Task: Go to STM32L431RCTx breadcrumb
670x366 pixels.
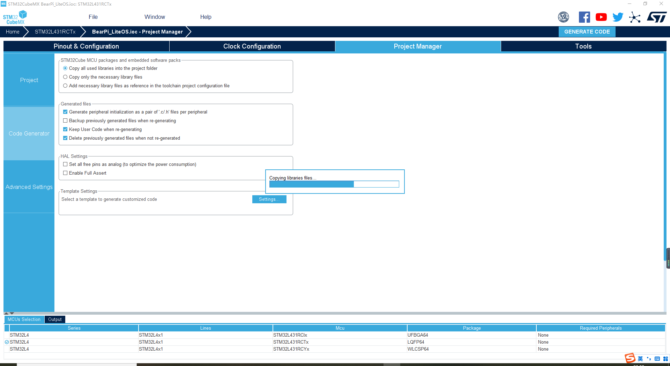Action: tap(55, 32)
